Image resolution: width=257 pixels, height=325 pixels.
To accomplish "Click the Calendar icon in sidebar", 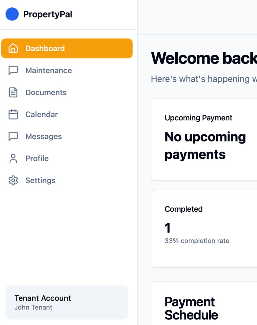I will [13, 114].
